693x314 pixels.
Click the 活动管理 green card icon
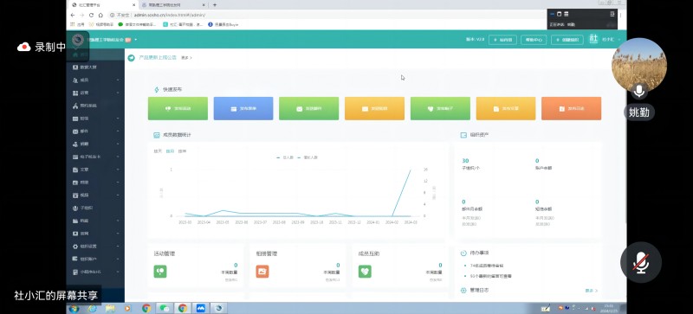pos(160,271)
